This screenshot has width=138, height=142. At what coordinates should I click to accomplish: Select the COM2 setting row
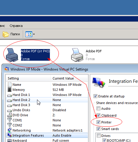click(47, 125)
